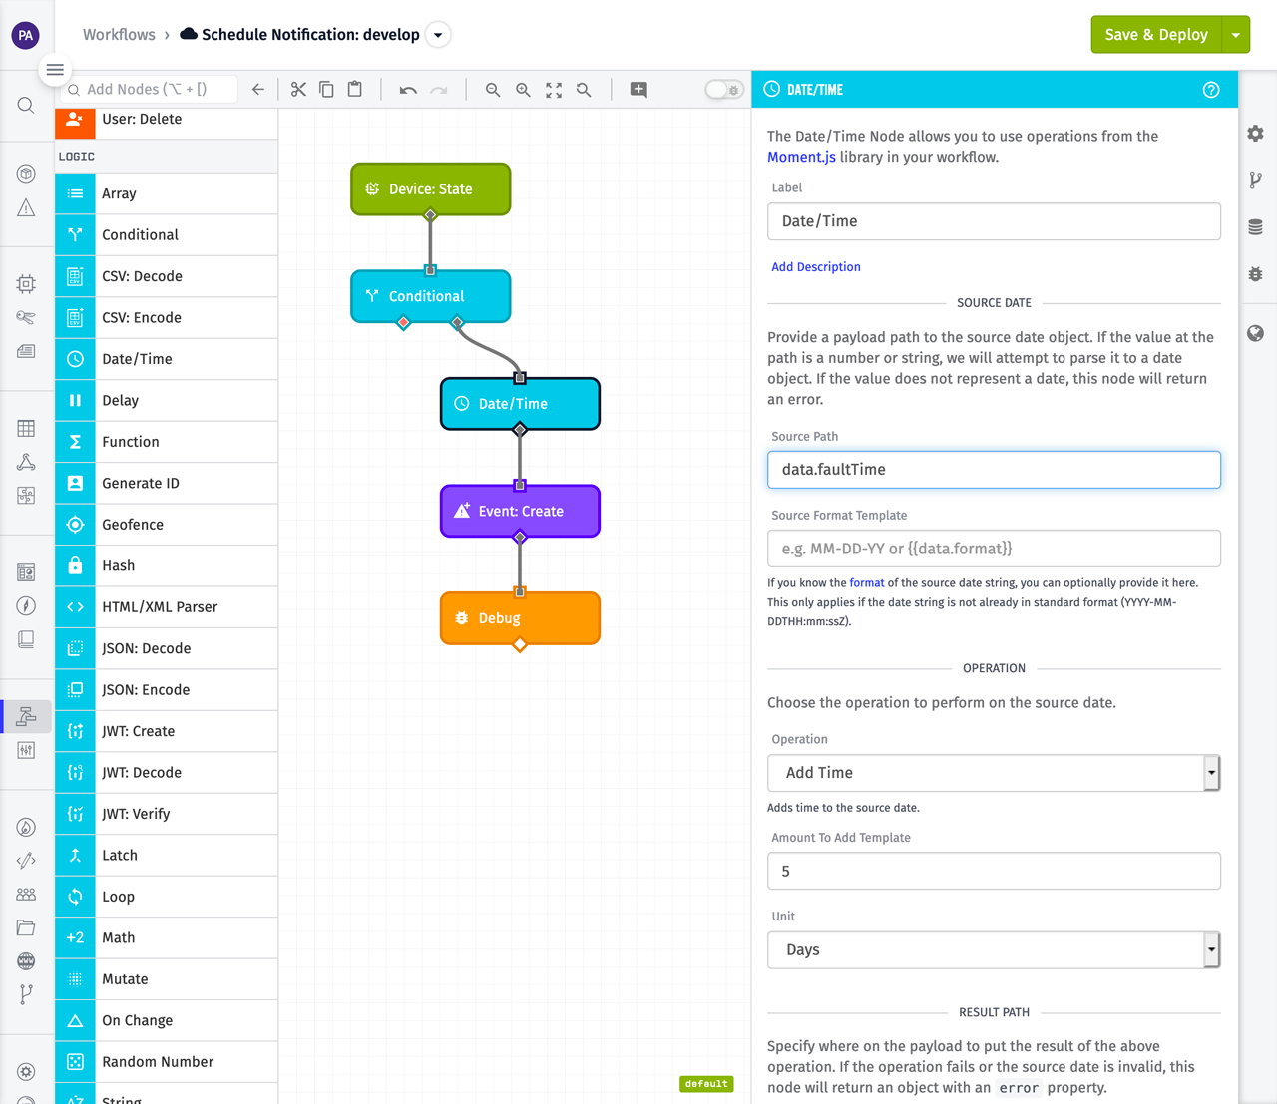Fit the workflow to the screen

pos(554,89)
